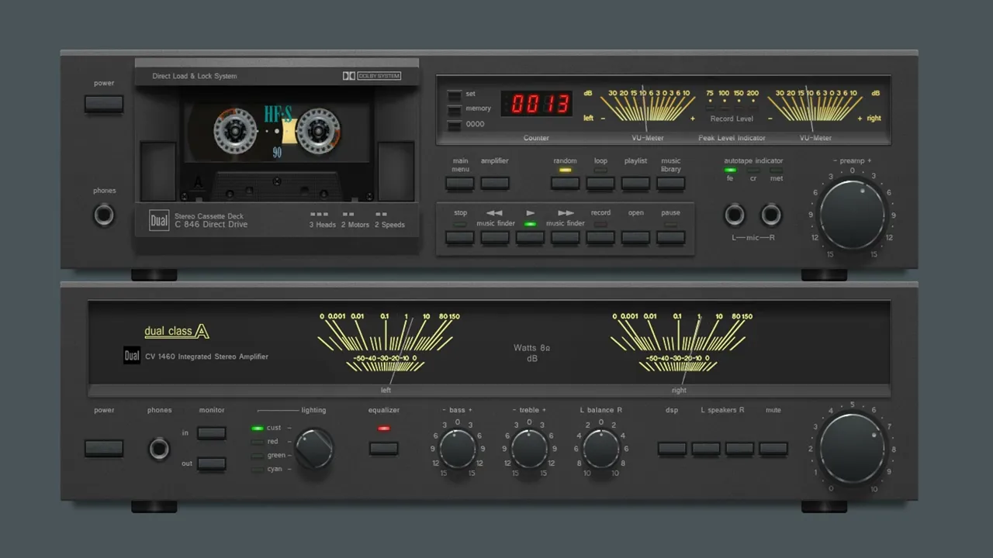Click the 'Watts 8Ω' label

coord(532,348)
